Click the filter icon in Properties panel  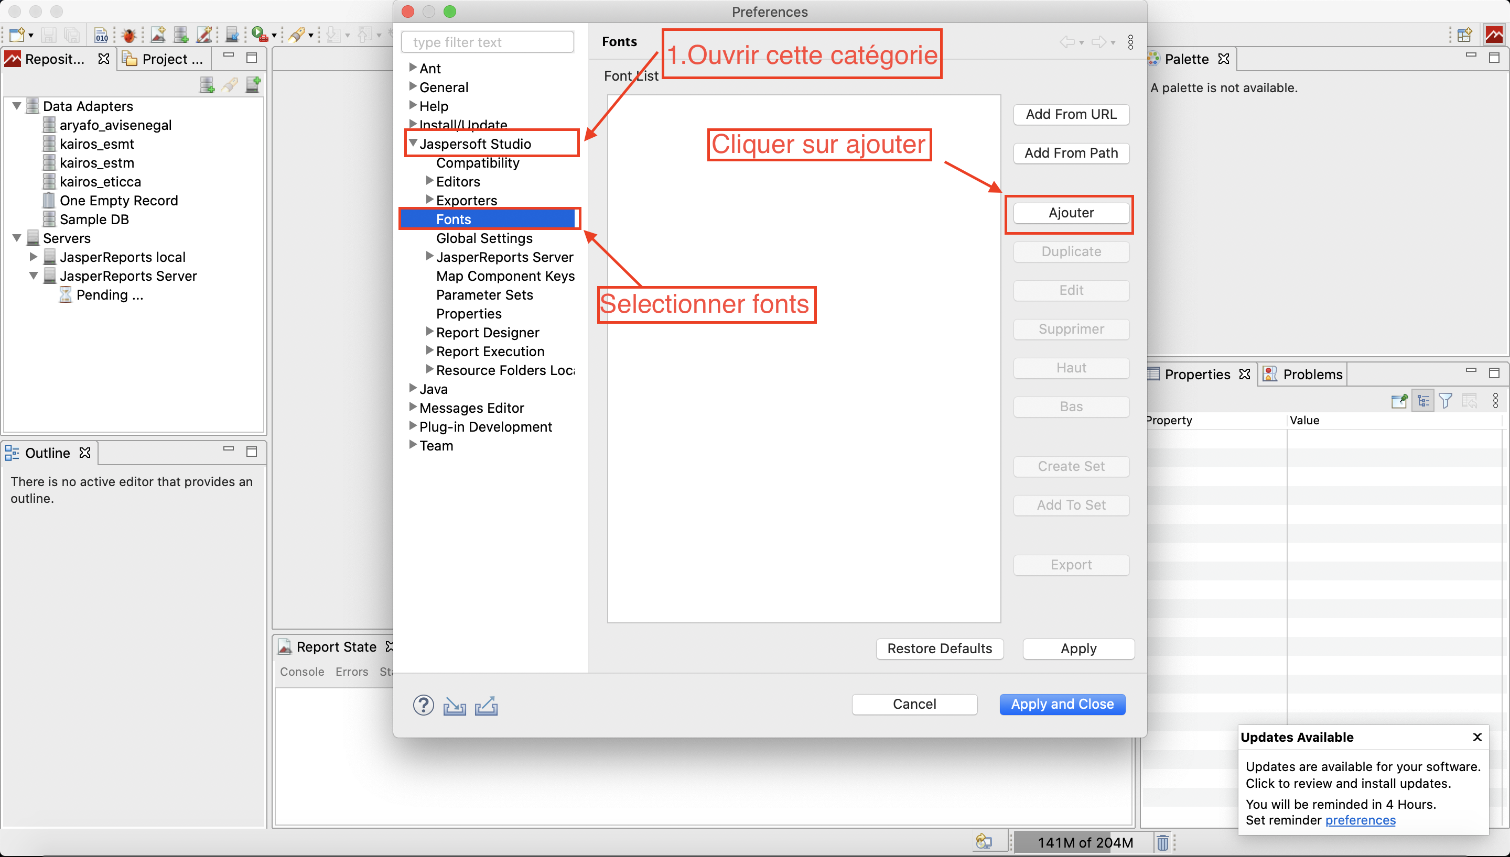click(x=1445, y=401)
